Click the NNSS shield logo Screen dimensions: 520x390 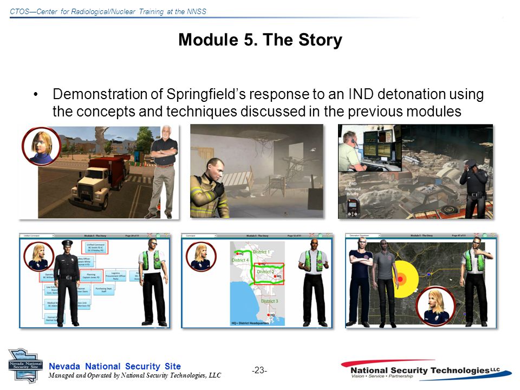click(x=26, y=366)
